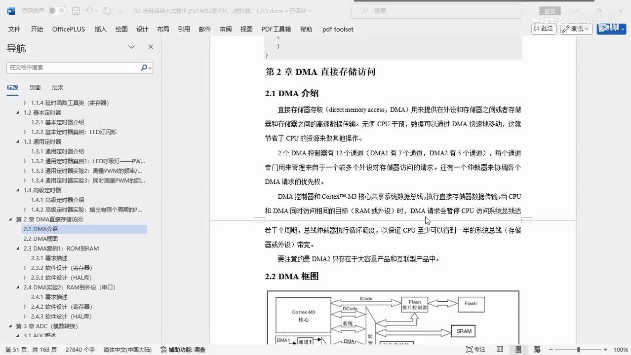Go to 2.4.3 软件设计 (HAL库)
This screenshot has height=355, width=631.
tap(61, 317)
